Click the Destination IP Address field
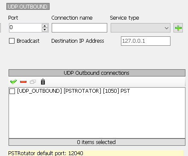The width and height of the screenshot is (188, 156). 146,41
